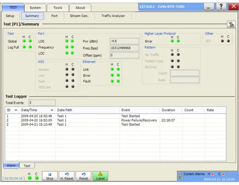This screenshot has height=185, width=239.
Task: Sort the logger by Date/Time column arrow
Action: tap(52, 110)
